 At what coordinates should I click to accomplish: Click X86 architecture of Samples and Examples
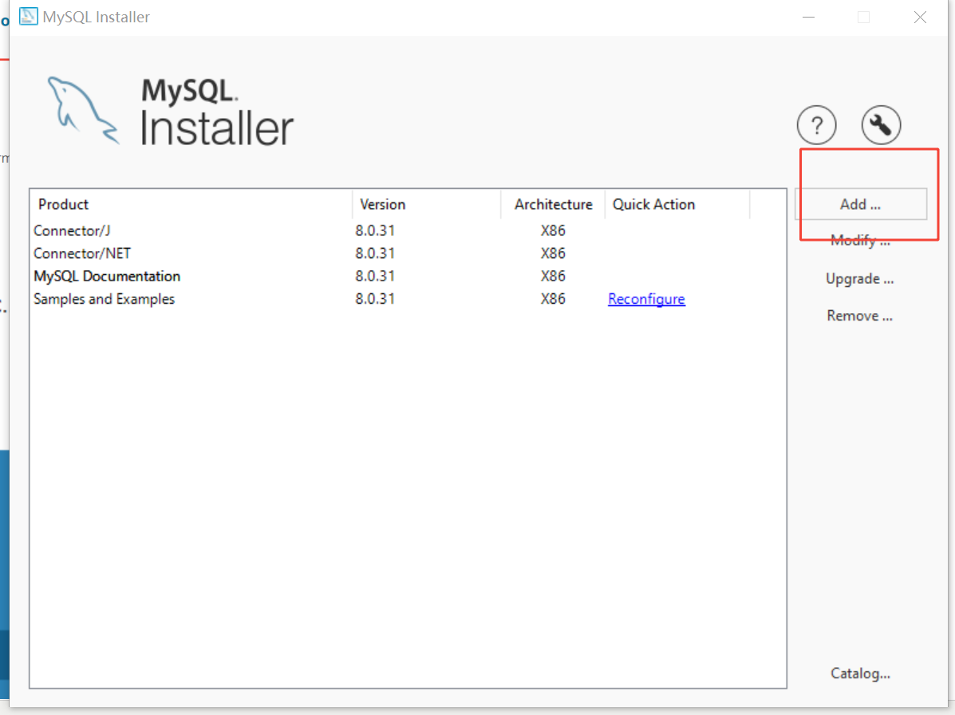click(553, 299)
